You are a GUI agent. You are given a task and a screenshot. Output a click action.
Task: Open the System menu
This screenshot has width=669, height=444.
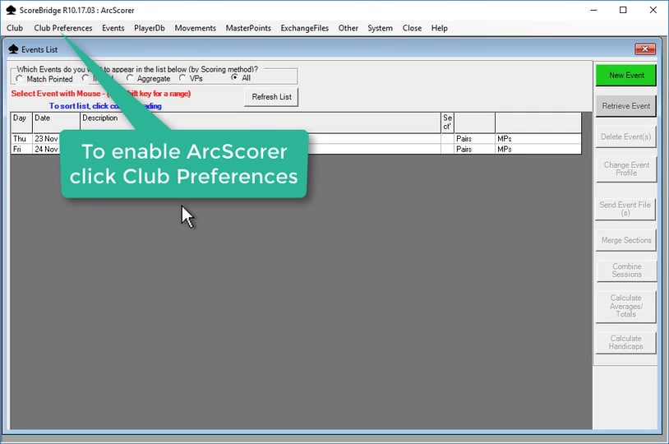pos(381,28)
